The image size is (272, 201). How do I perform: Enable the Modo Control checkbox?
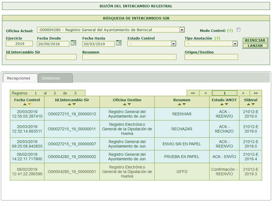pyautogui.click(x=239, y=30)
